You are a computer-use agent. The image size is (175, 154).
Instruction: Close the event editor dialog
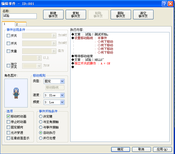pyautogui.click(x=170, y=4)
